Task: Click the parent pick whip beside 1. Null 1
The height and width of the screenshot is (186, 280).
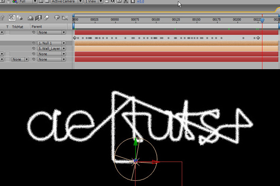Action: point(34,43)
